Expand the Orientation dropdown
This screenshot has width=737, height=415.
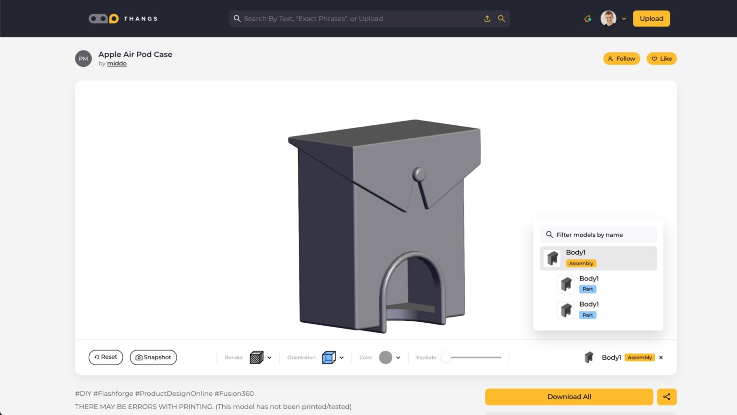click(x=341, y=357)
